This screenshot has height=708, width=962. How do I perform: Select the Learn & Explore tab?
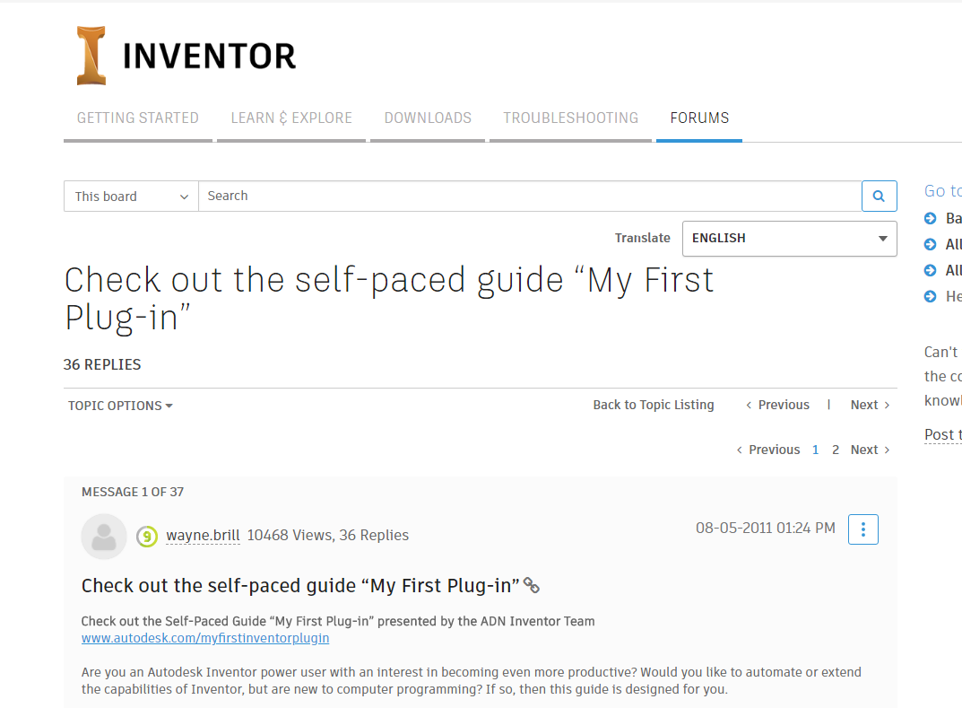coord(290,118)
